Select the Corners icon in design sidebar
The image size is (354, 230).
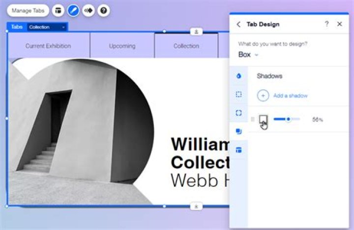click(239, 113)
